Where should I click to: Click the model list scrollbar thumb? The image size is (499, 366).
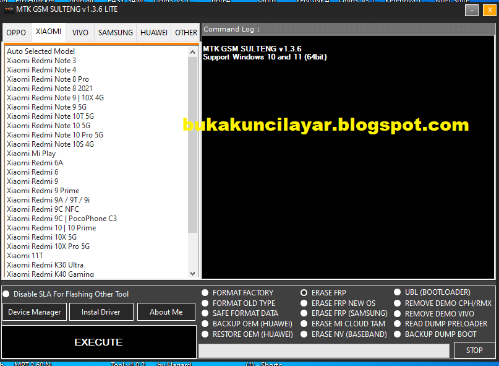coord(192,145)
